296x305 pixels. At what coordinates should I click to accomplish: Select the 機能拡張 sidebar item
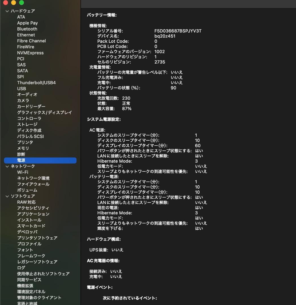click(25, 286)
